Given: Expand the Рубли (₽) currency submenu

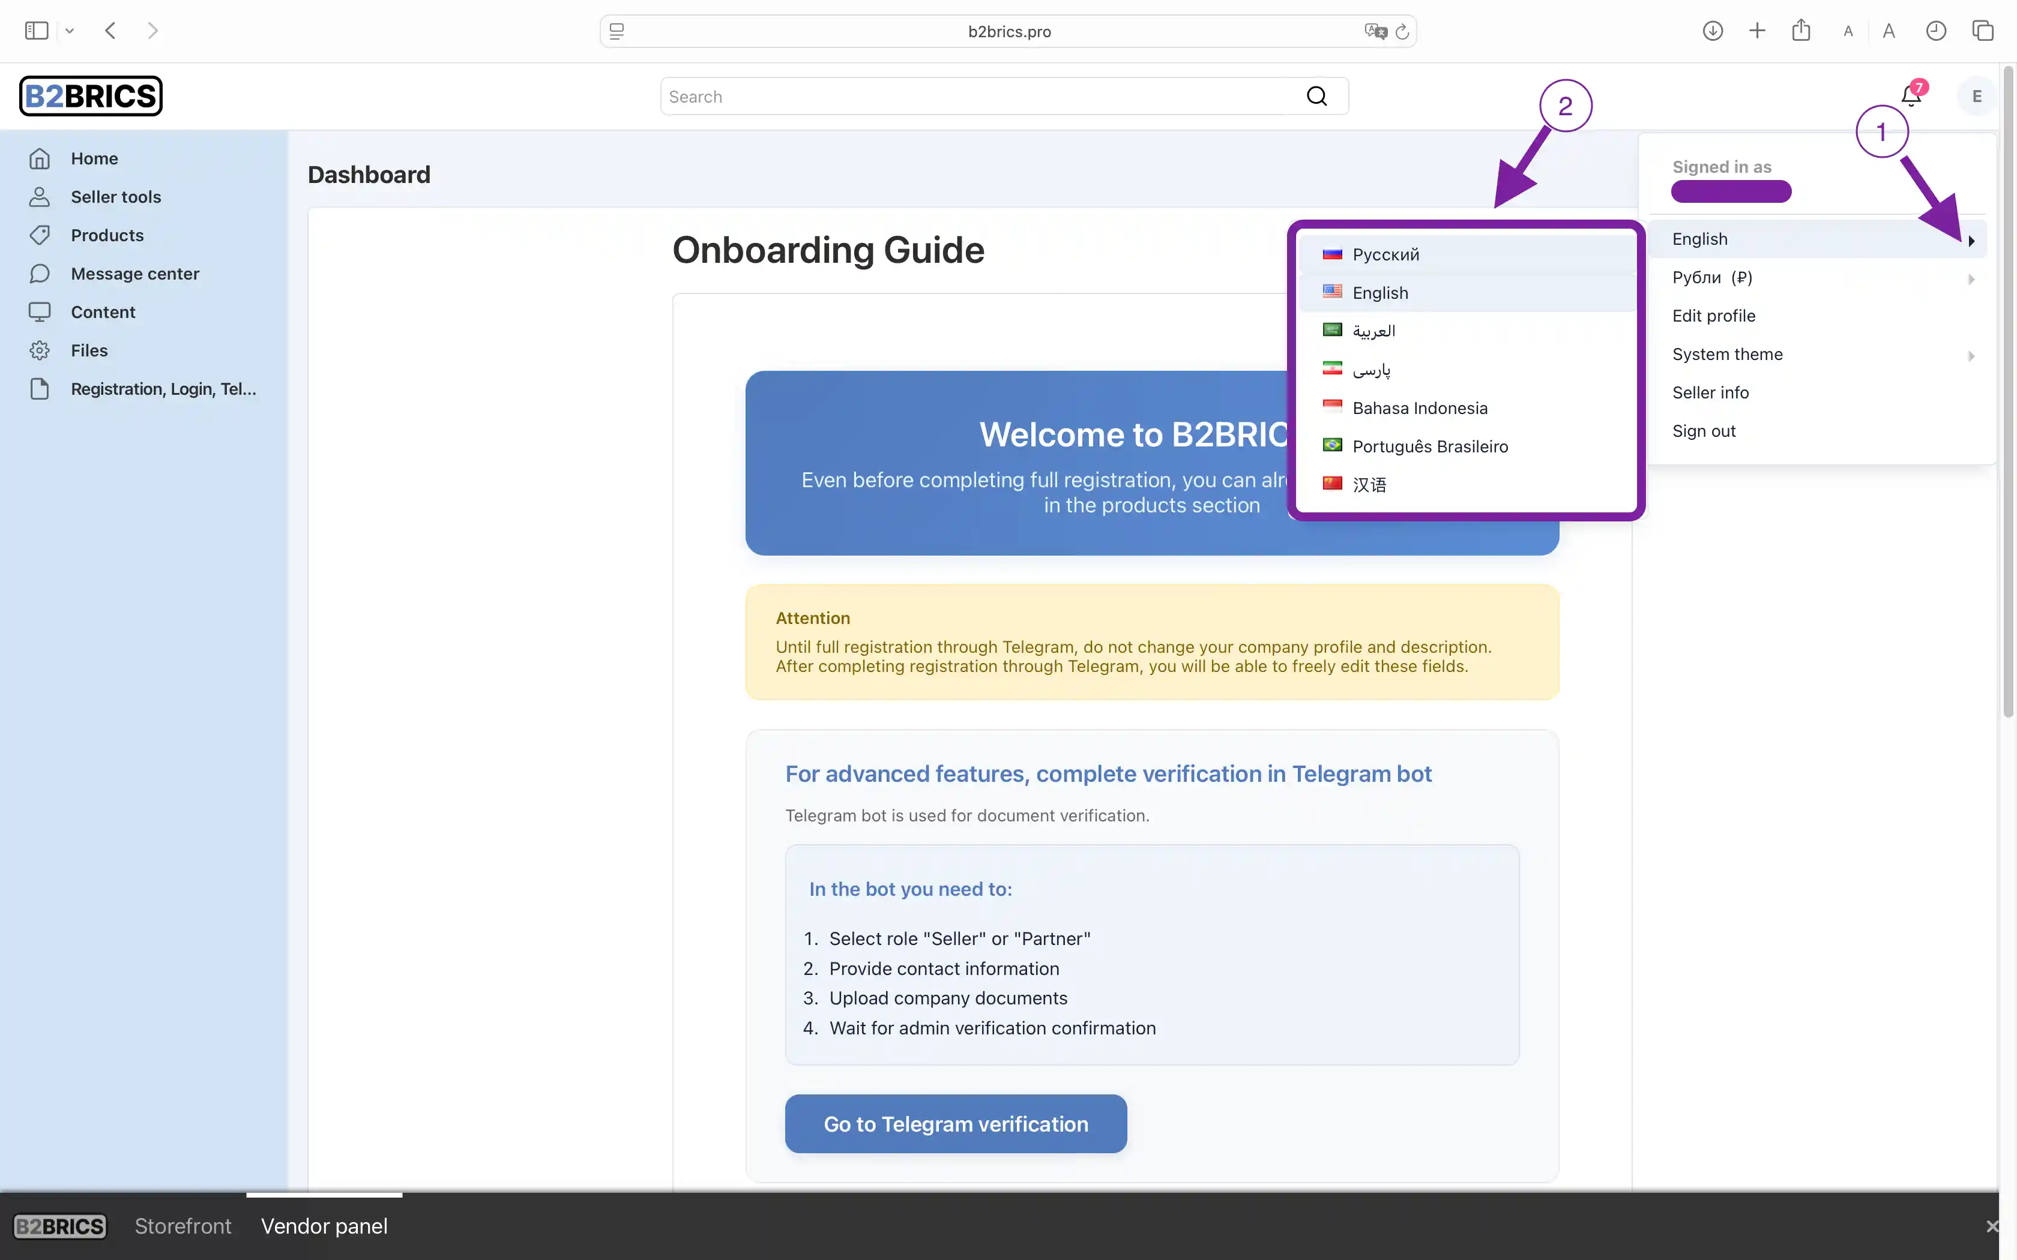Looking at the screenshot, I should (1818, 277).
